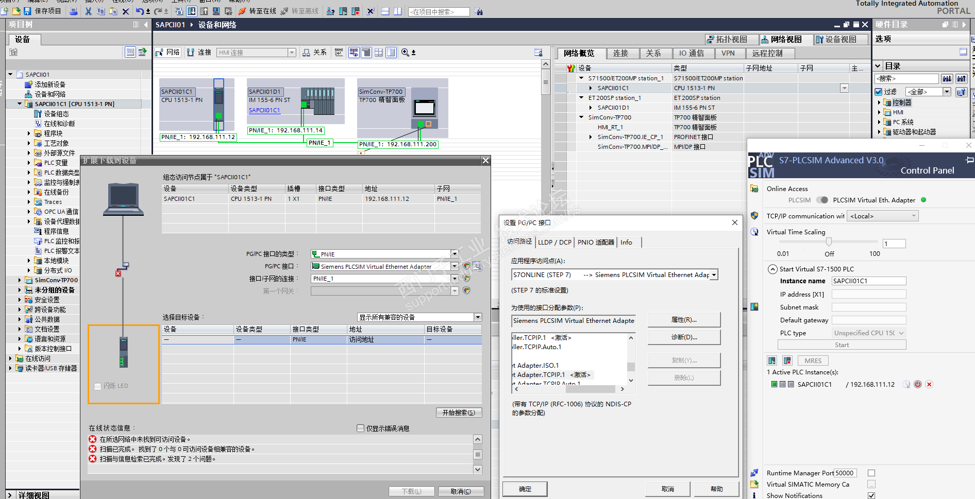The image size is (975, 499).
Task: Open the IO 通信 tab
Action: click(691, 53)
